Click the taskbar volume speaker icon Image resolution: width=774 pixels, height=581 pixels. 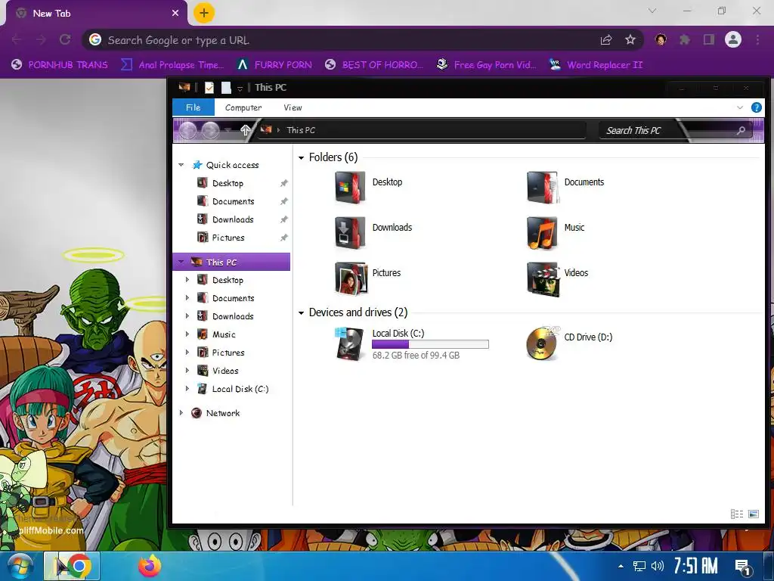[x=658, y=566]
